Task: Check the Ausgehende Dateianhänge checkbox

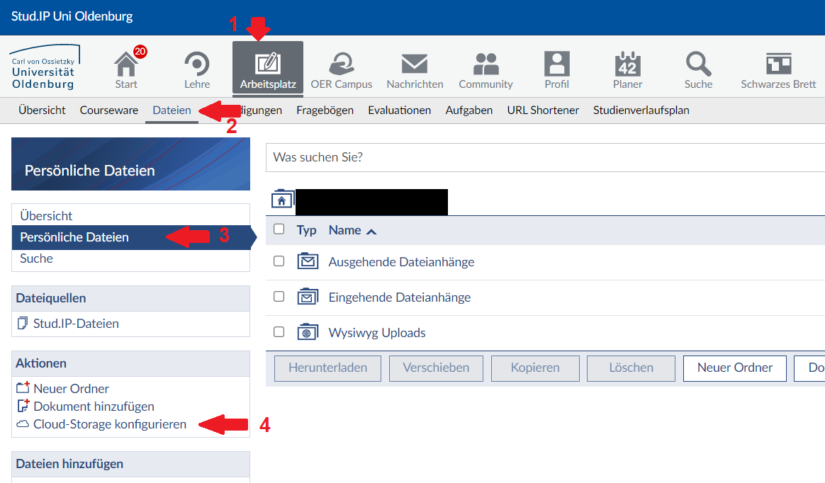Action: point(279,261)
